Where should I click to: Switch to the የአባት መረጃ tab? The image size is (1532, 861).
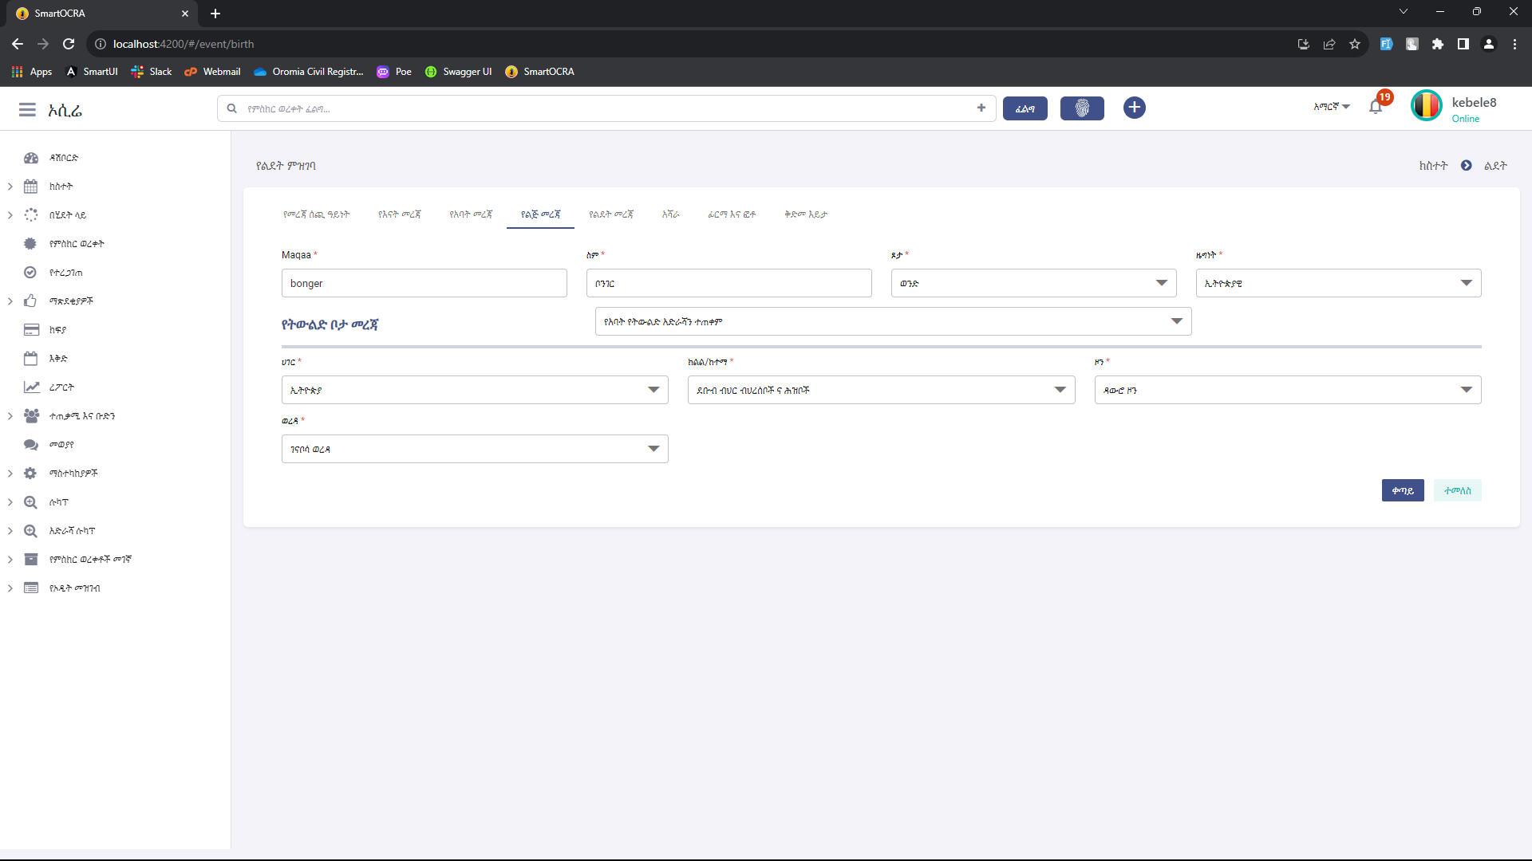point(471,214)
